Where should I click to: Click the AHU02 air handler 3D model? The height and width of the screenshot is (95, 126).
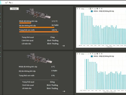[39, 58]
